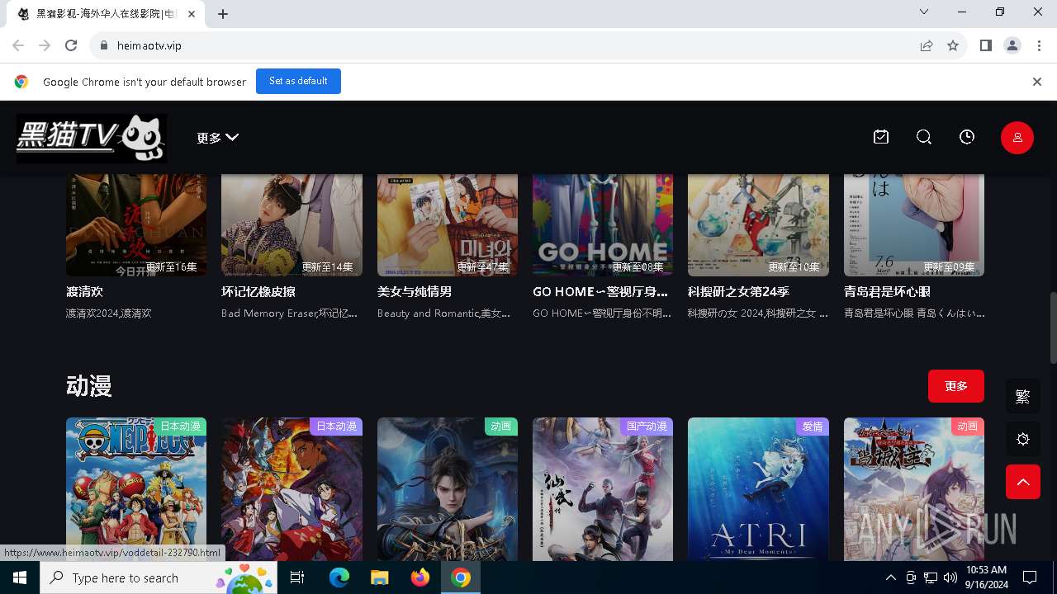Click the page vertical scrollbar thumb
Viewport: 1057px width, 594px height.
pos(1053,327)
